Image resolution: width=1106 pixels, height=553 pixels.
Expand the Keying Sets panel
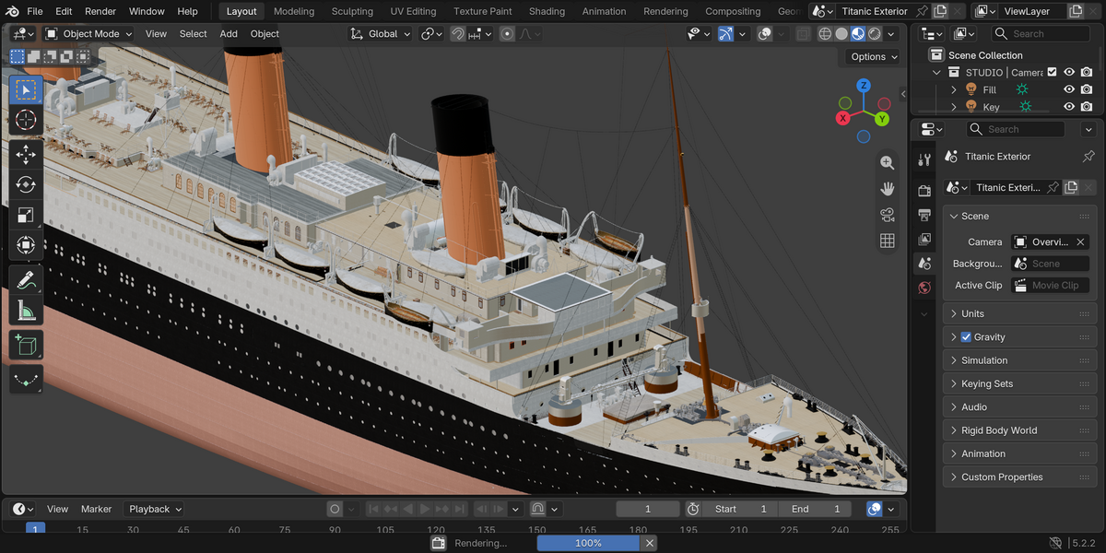[1020, 384]
